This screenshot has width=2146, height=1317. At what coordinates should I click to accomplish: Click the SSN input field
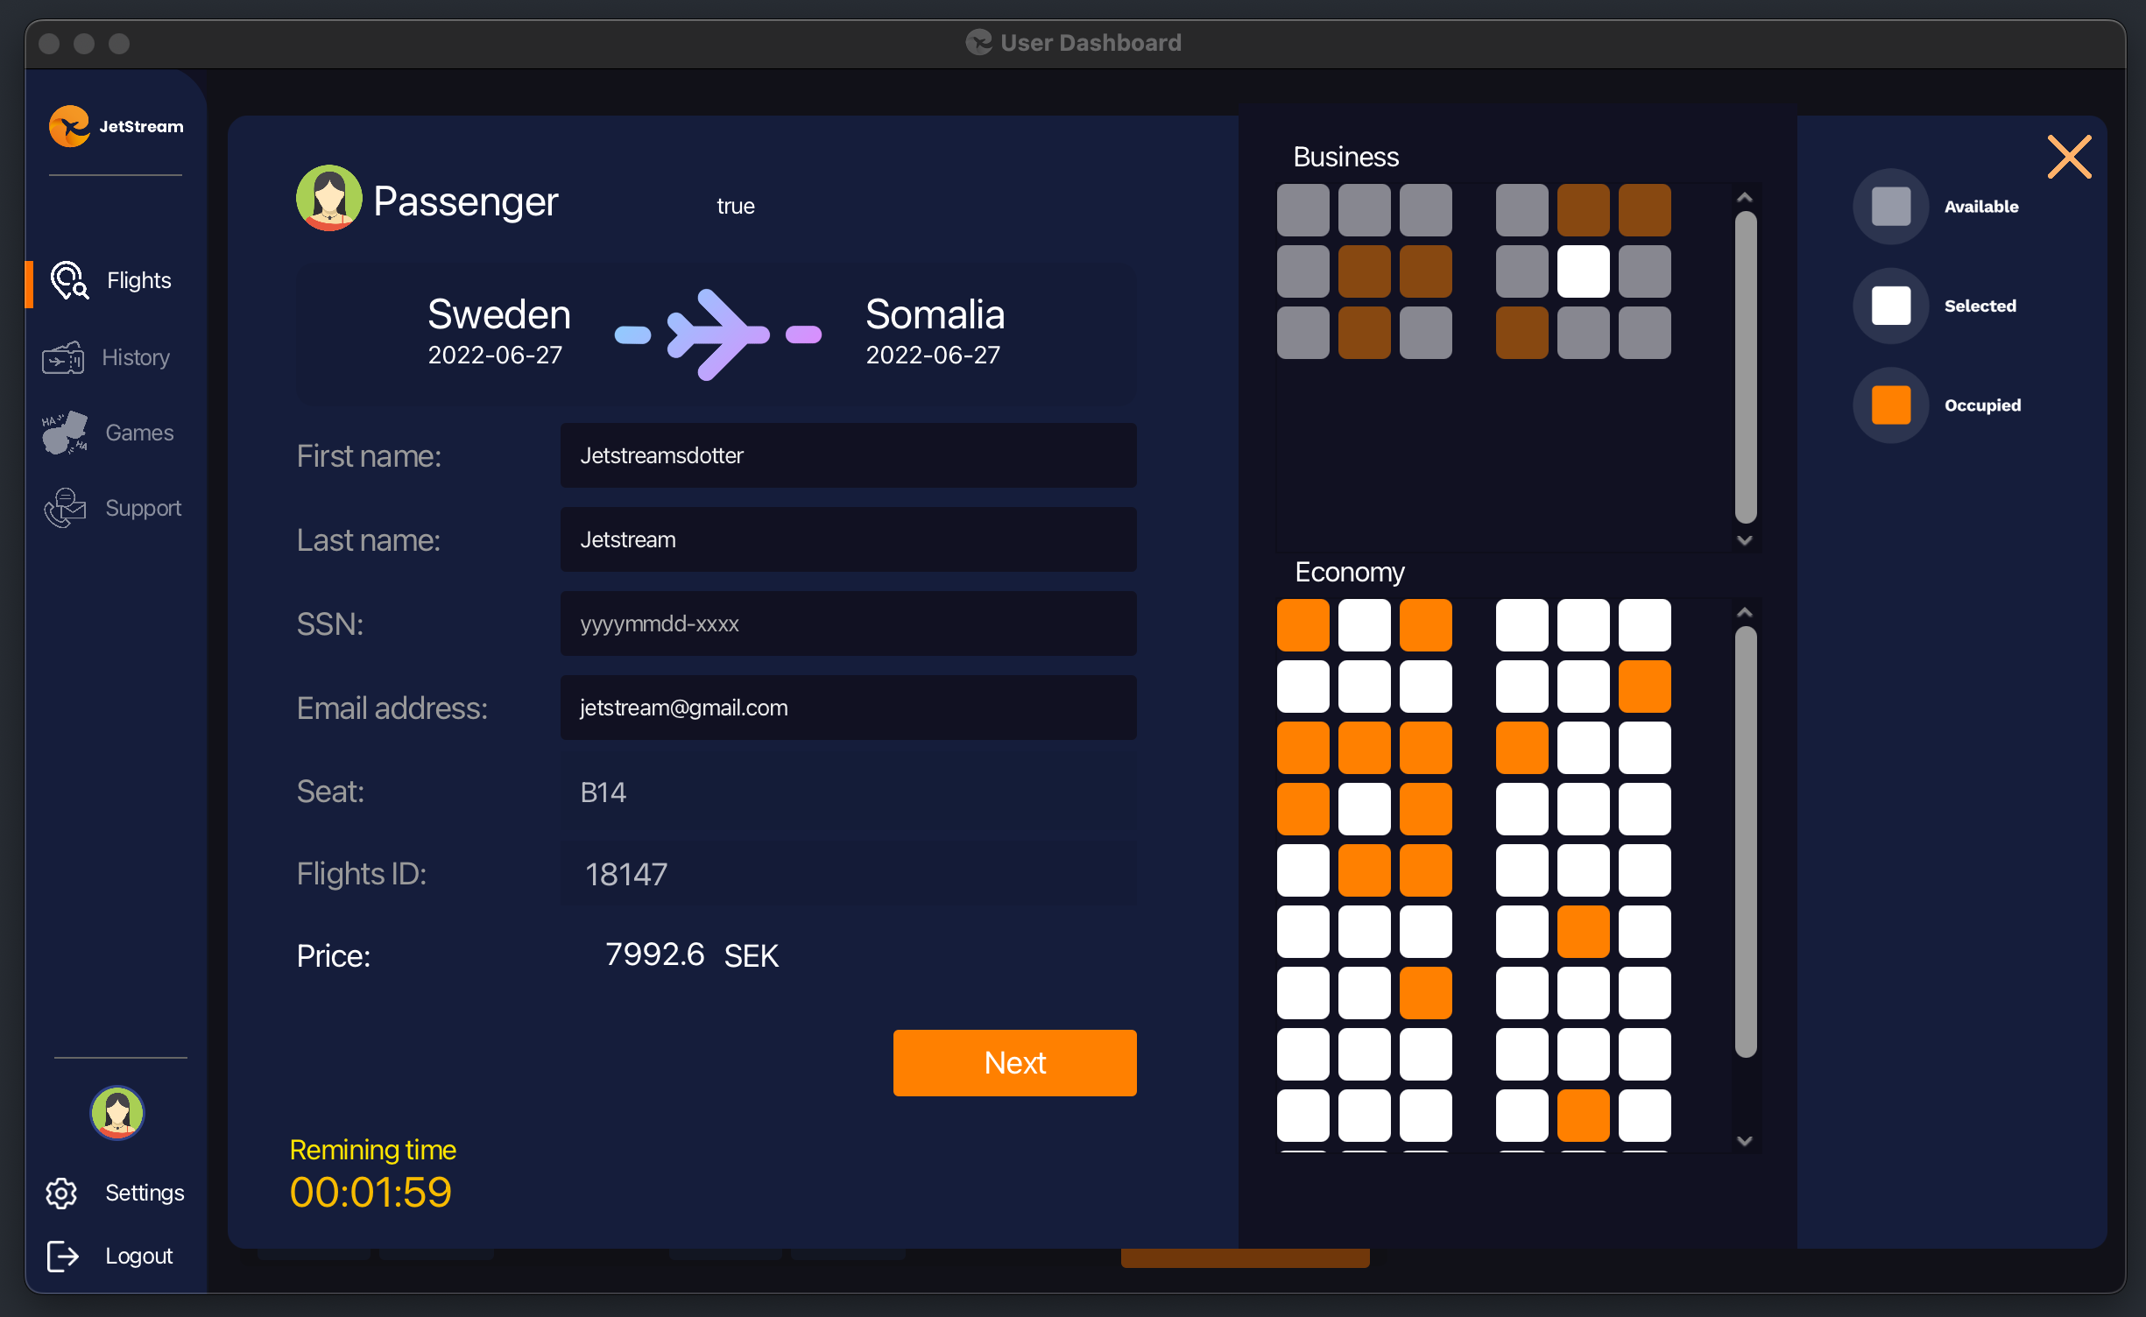point(847,623)
